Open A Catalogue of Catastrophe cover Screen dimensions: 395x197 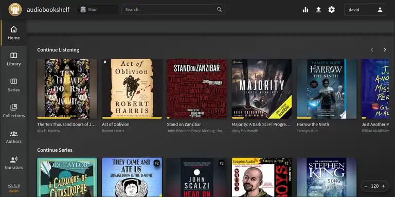pyautogui.click(x=67, y=177)
